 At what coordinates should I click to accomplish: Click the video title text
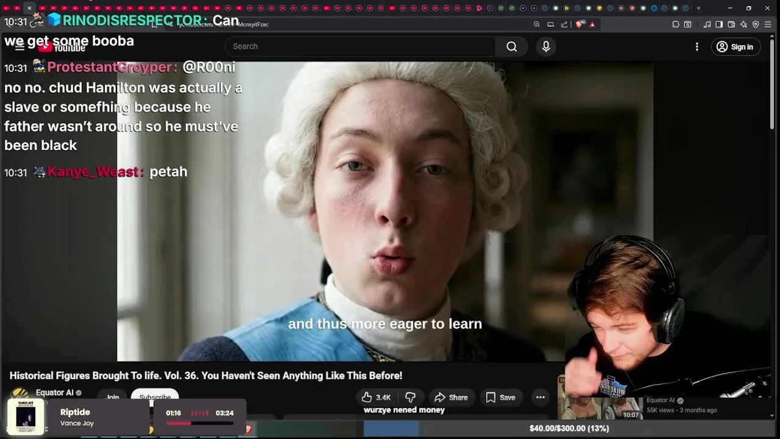point(206,376)
